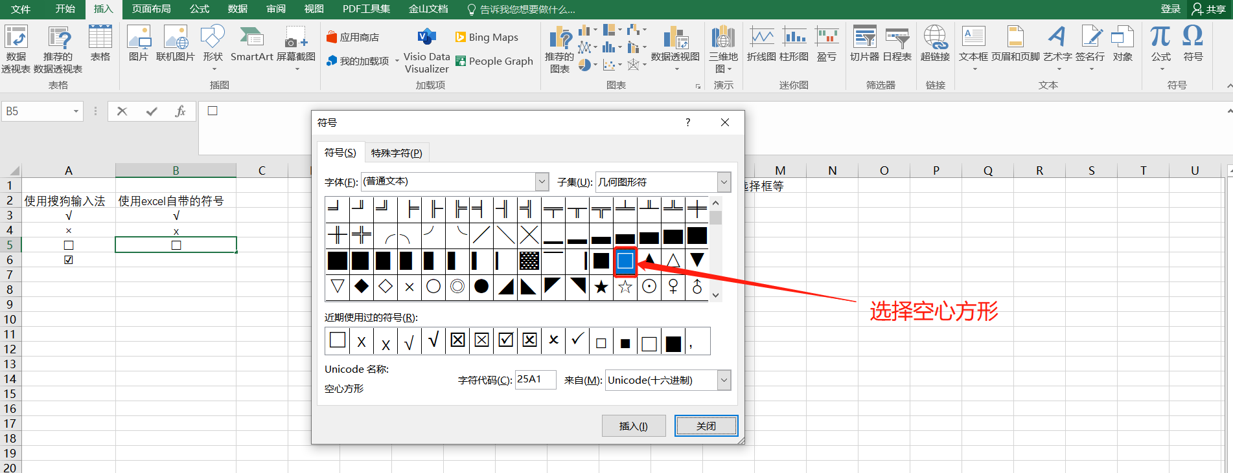Switch to the Formulas (公式) tab

pos(200,9)
